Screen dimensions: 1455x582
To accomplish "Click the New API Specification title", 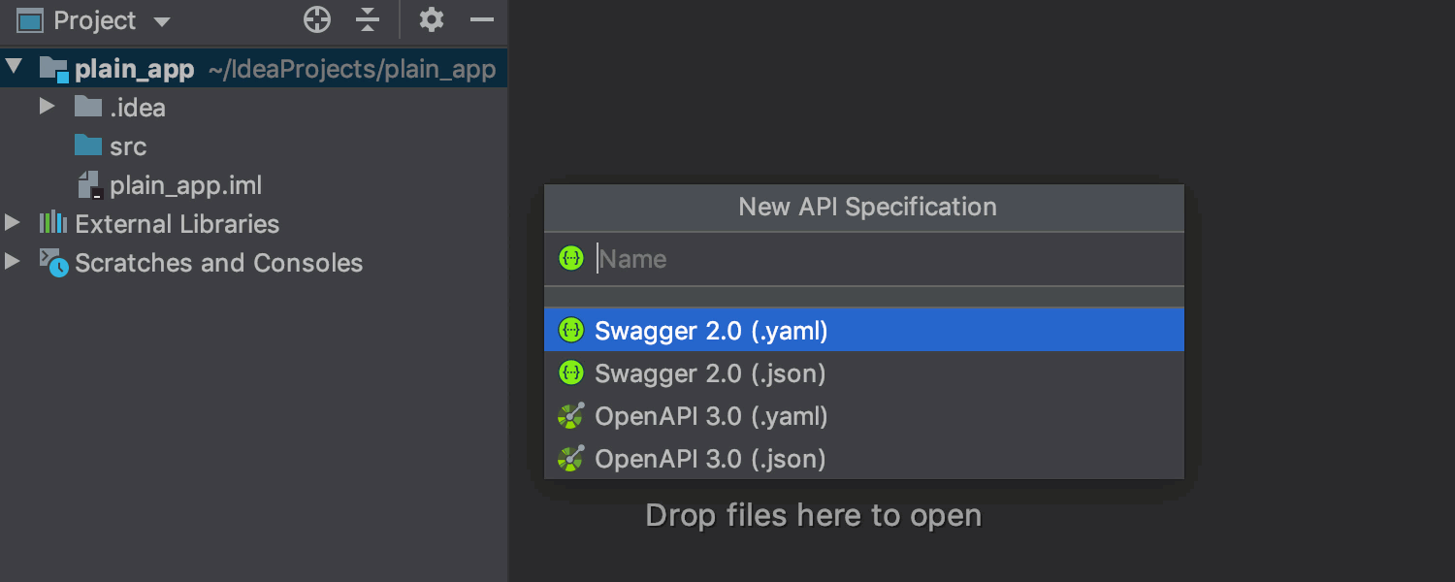I will pyautogui.click(x=867, y=207).
